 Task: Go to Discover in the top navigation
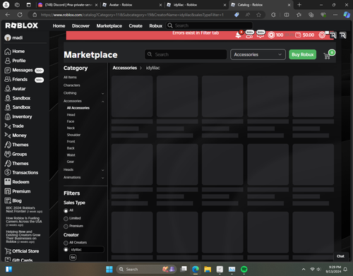80,26
